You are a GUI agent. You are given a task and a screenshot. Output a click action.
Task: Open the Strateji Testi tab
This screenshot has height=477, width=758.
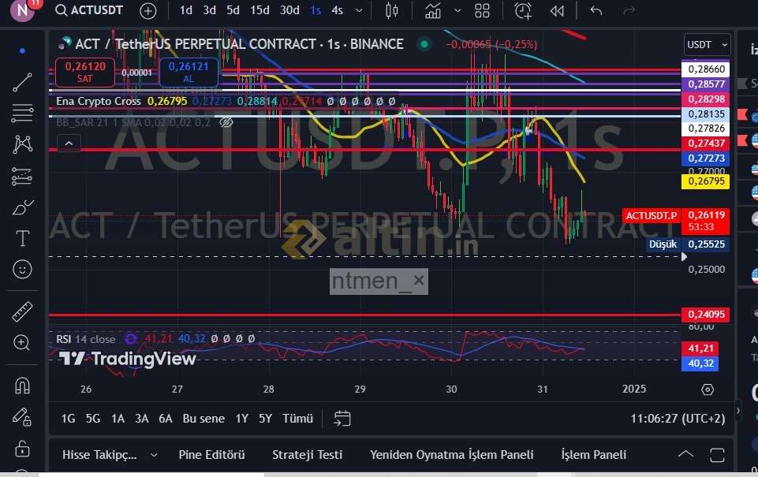308,455
